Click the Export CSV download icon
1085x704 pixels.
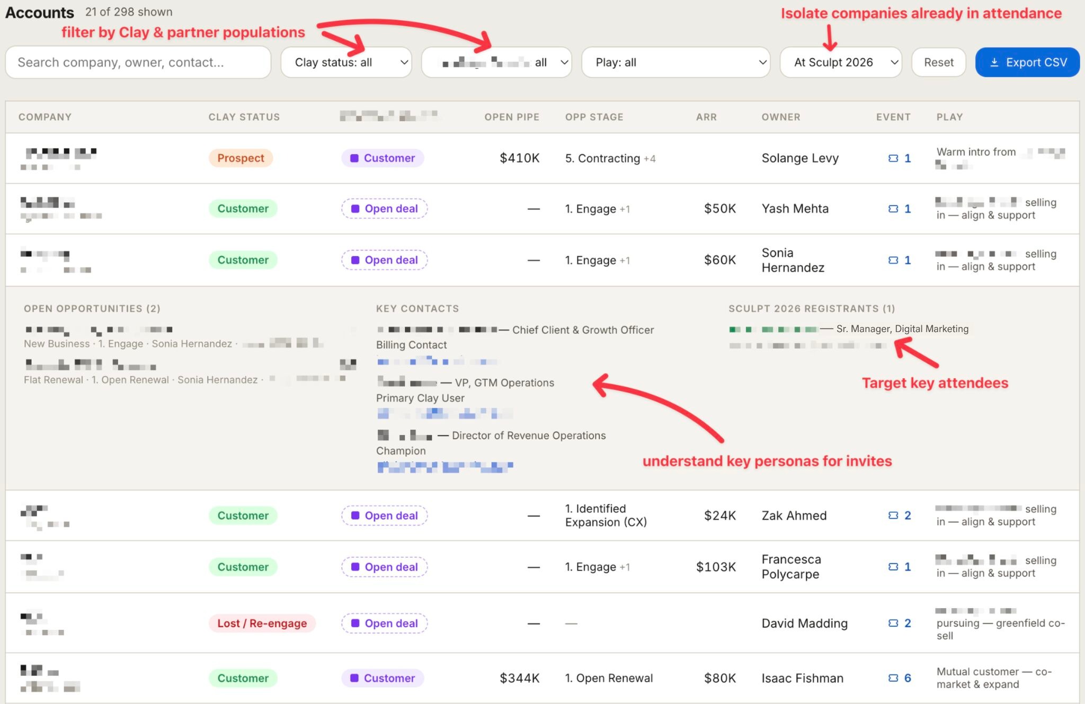click(994, 63)
